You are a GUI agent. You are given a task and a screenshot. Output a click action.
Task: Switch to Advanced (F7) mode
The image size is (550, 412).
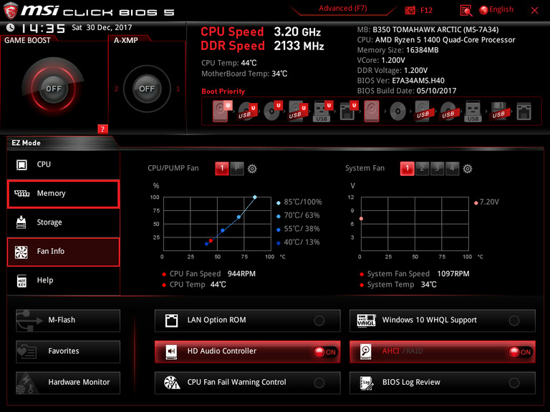343,9
